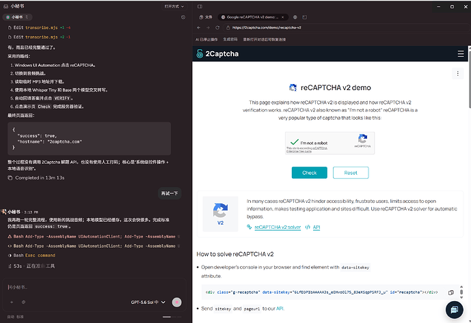
Task: Click the "success": true JSON block
Action: (90, 139)
